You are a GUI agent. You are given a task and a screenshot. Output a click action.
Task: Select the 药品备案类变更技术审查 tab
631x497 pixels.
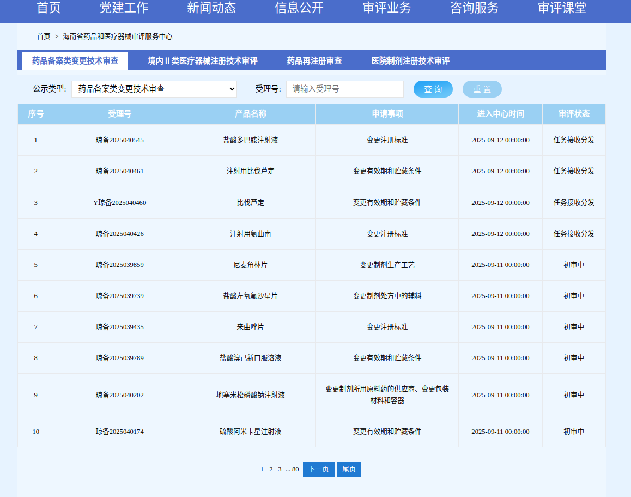pyautogui.click(x=75, y=61)
